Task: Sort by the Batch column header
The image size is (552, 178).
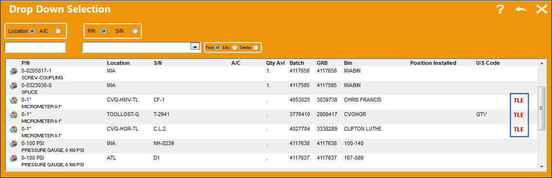Action: coord(297,63)
